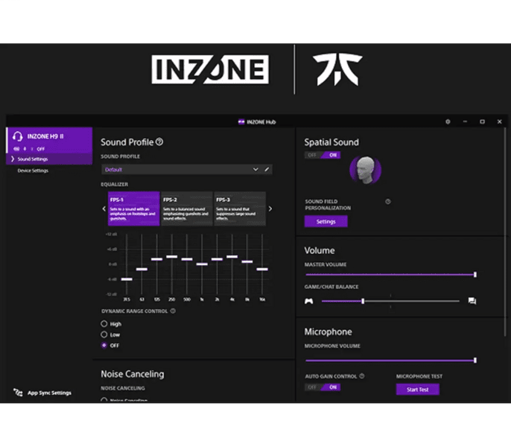Toggle the Spatial Sound switch
This screenshot has width=511, height=447.
pyautogui.click(x=322, y=155)
